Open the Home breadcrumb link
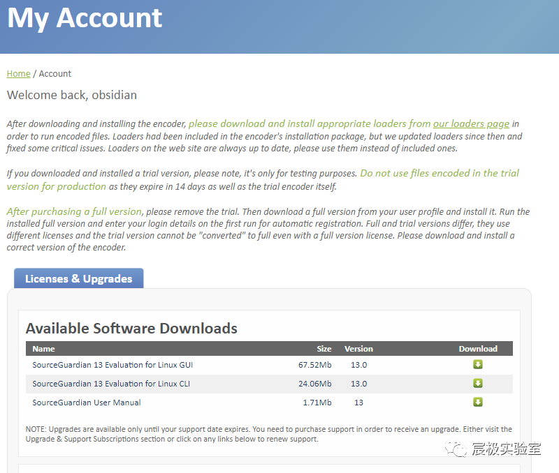Viewport: 559px width, 473px height. coord(19,74)
